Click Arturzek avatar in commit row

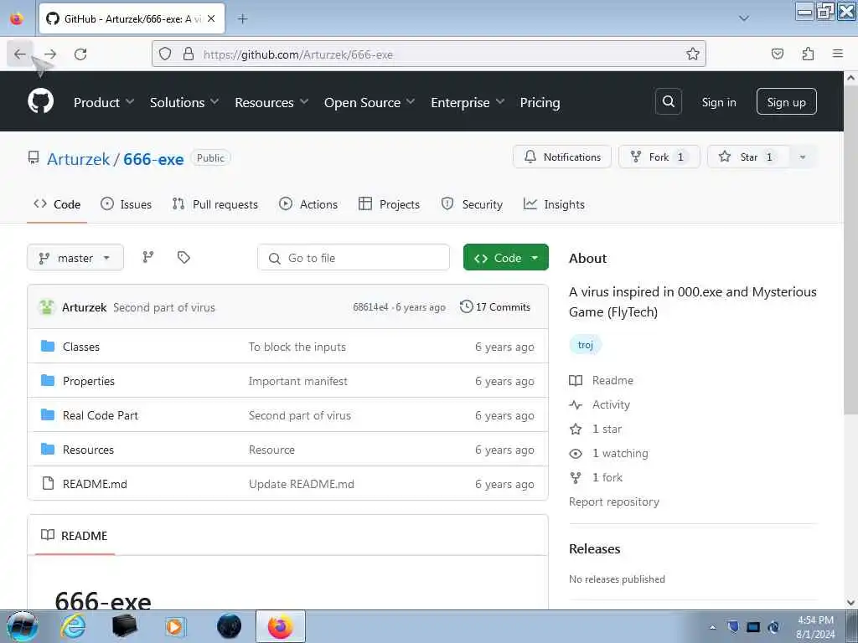(x=47, y=307)
